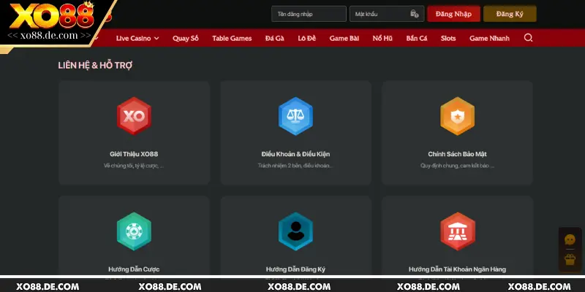Viewport: 585px width, 292px height.
Task: Toggle password visibility icon in password field
Action: [x=415, y=14]
